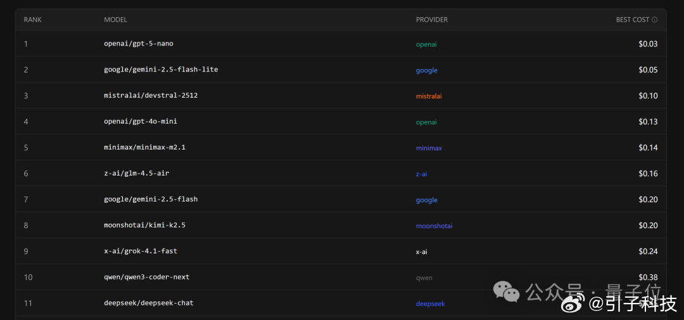
Task: Click the MODEL column header
Action: click(116, 20)
